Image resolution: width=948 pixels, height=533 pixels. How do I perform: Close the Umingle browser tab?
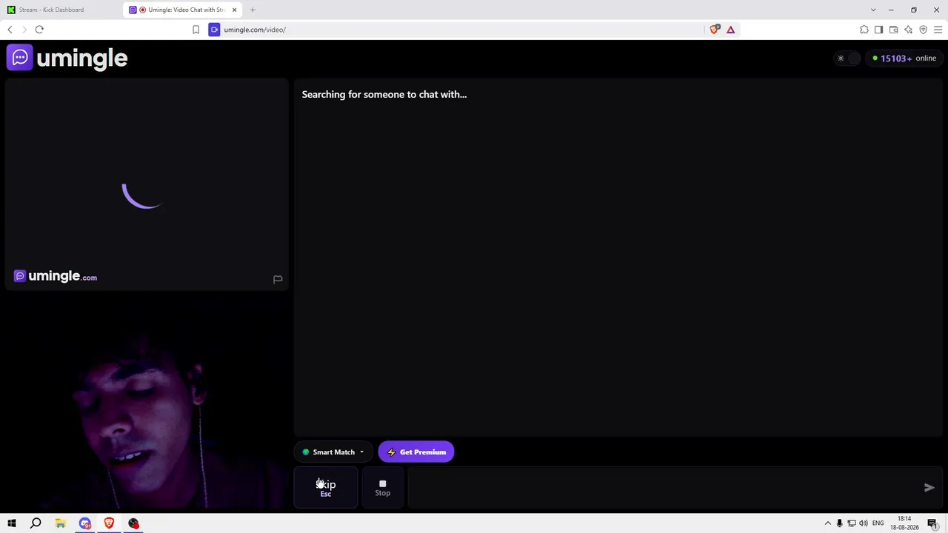click(234, 10)
